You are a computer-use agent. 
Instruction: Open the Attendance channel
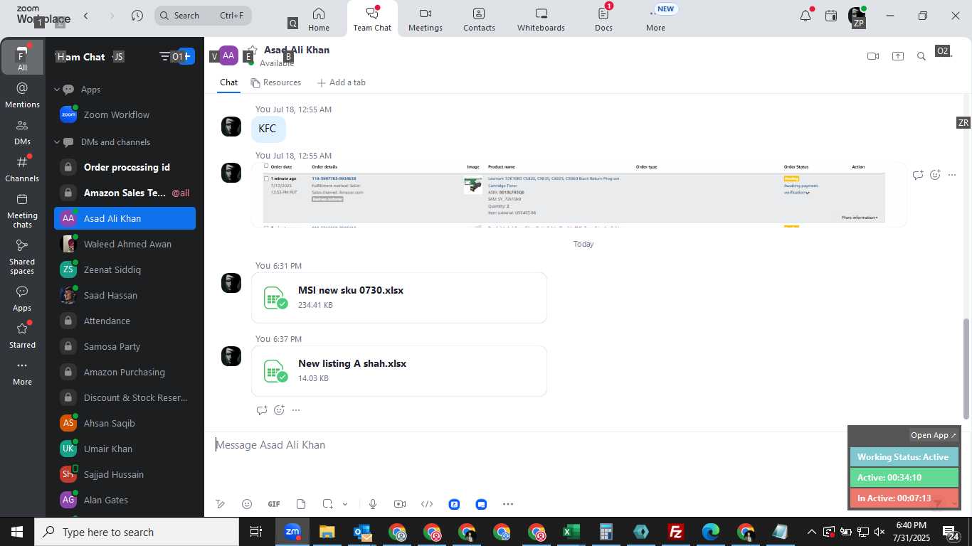[x=125, y=321]
